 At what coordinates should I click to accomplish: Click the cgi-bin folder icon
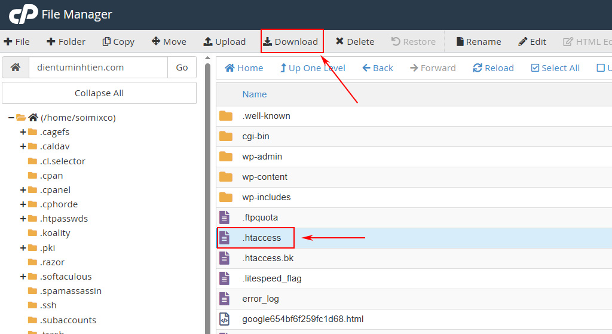[225, 136]
